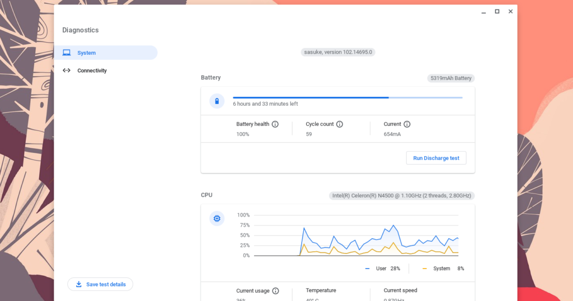Click the Diagnostics title
573x301 pixels.
[x=81, y=30]
